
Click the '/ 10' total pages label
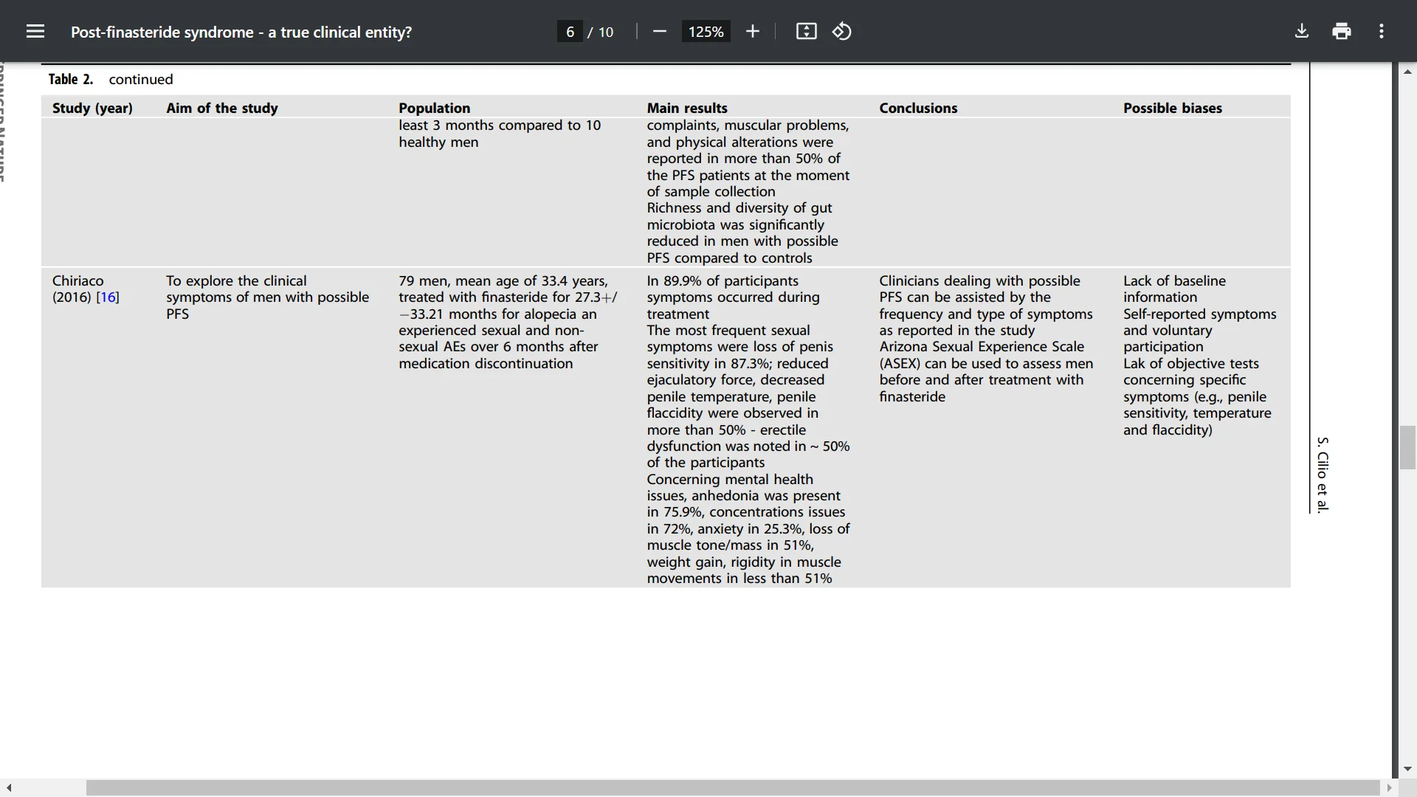[x=601, y=32]
